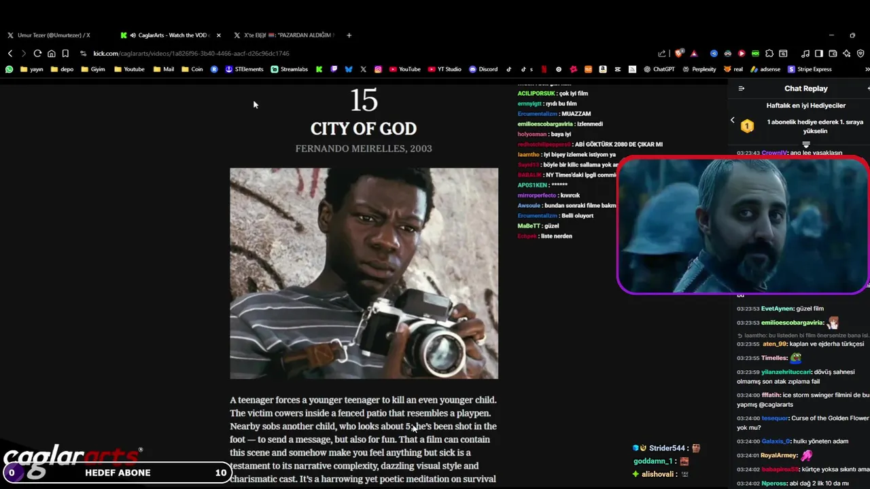Open the Perplexity bookmark
Image resolution: width=870 pixels, height=489 pixels.
pos(699,69)
